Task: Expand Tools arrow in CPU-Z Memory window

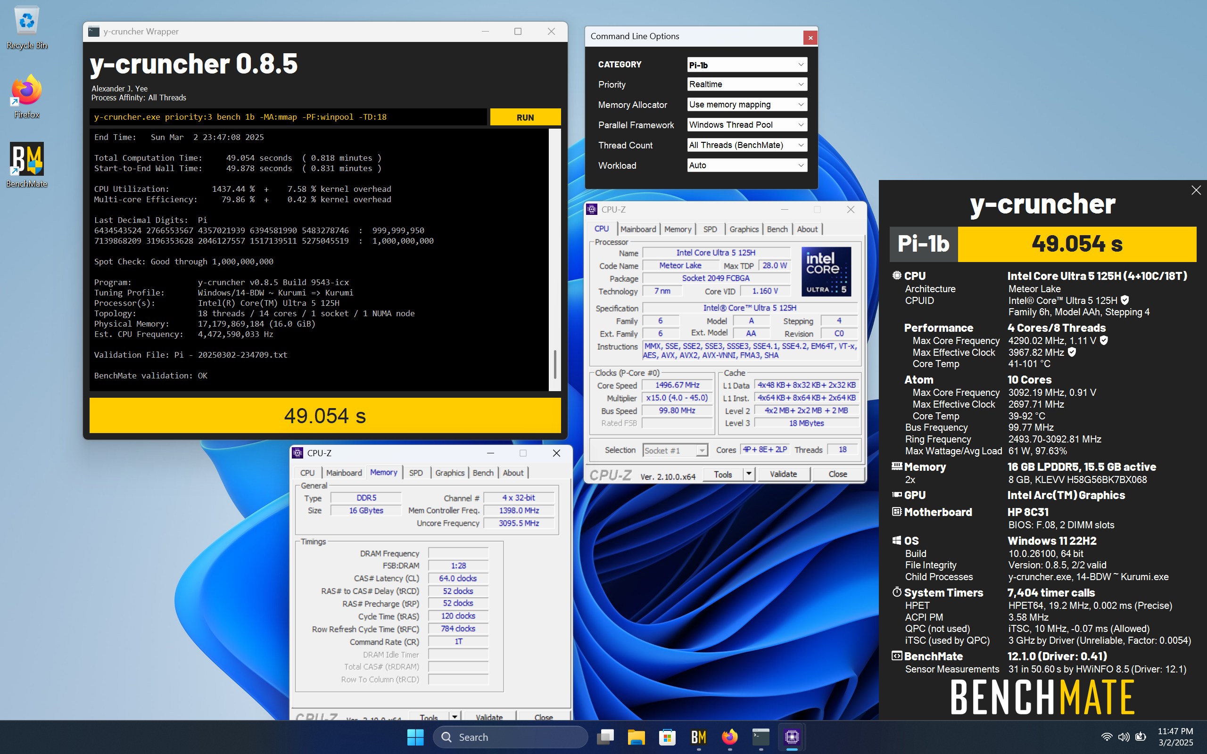Action: (455, 717)
